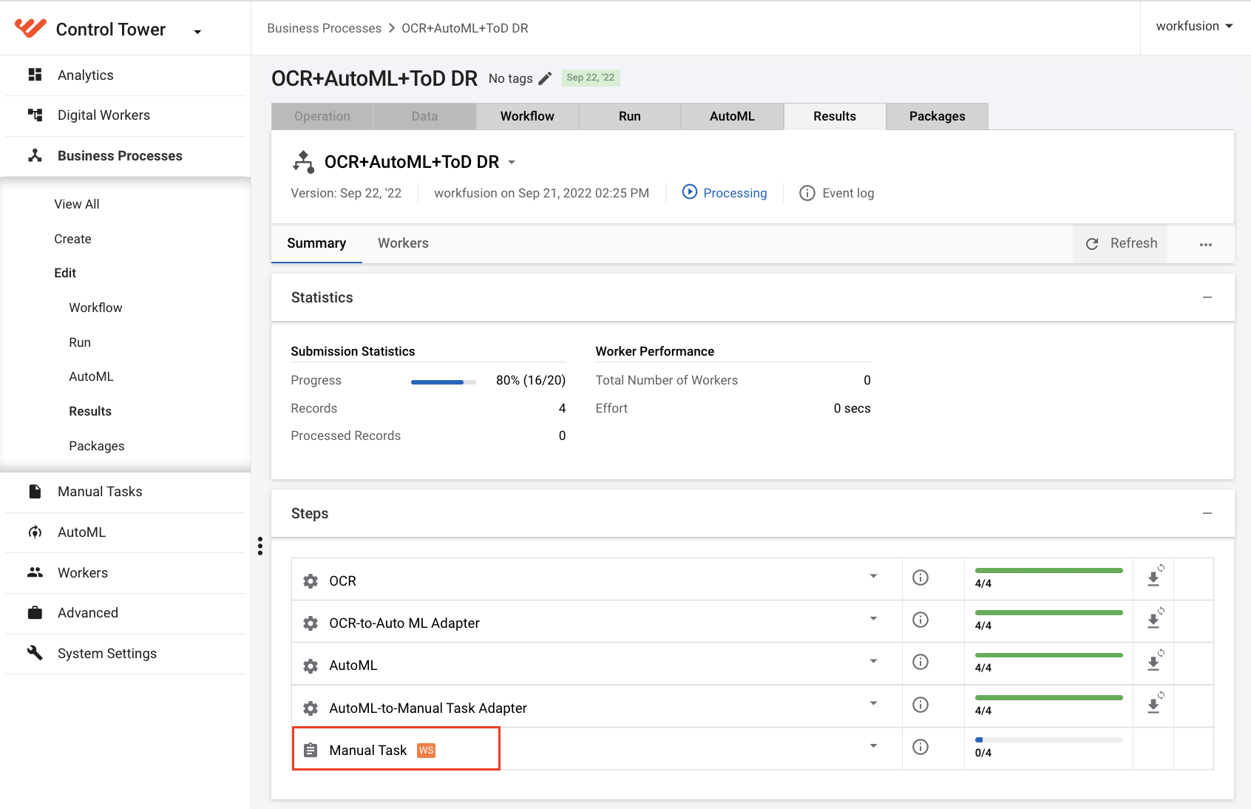Click the OCR step 4/4 progress bar
The height and width of the screenshot is (809, 1251).
pyautogui.click(x=1048, y=570)
